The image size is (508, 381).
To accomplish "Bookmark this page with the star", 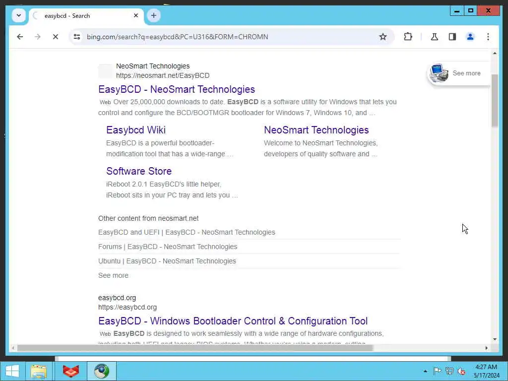I will click(x=383, y=37).
